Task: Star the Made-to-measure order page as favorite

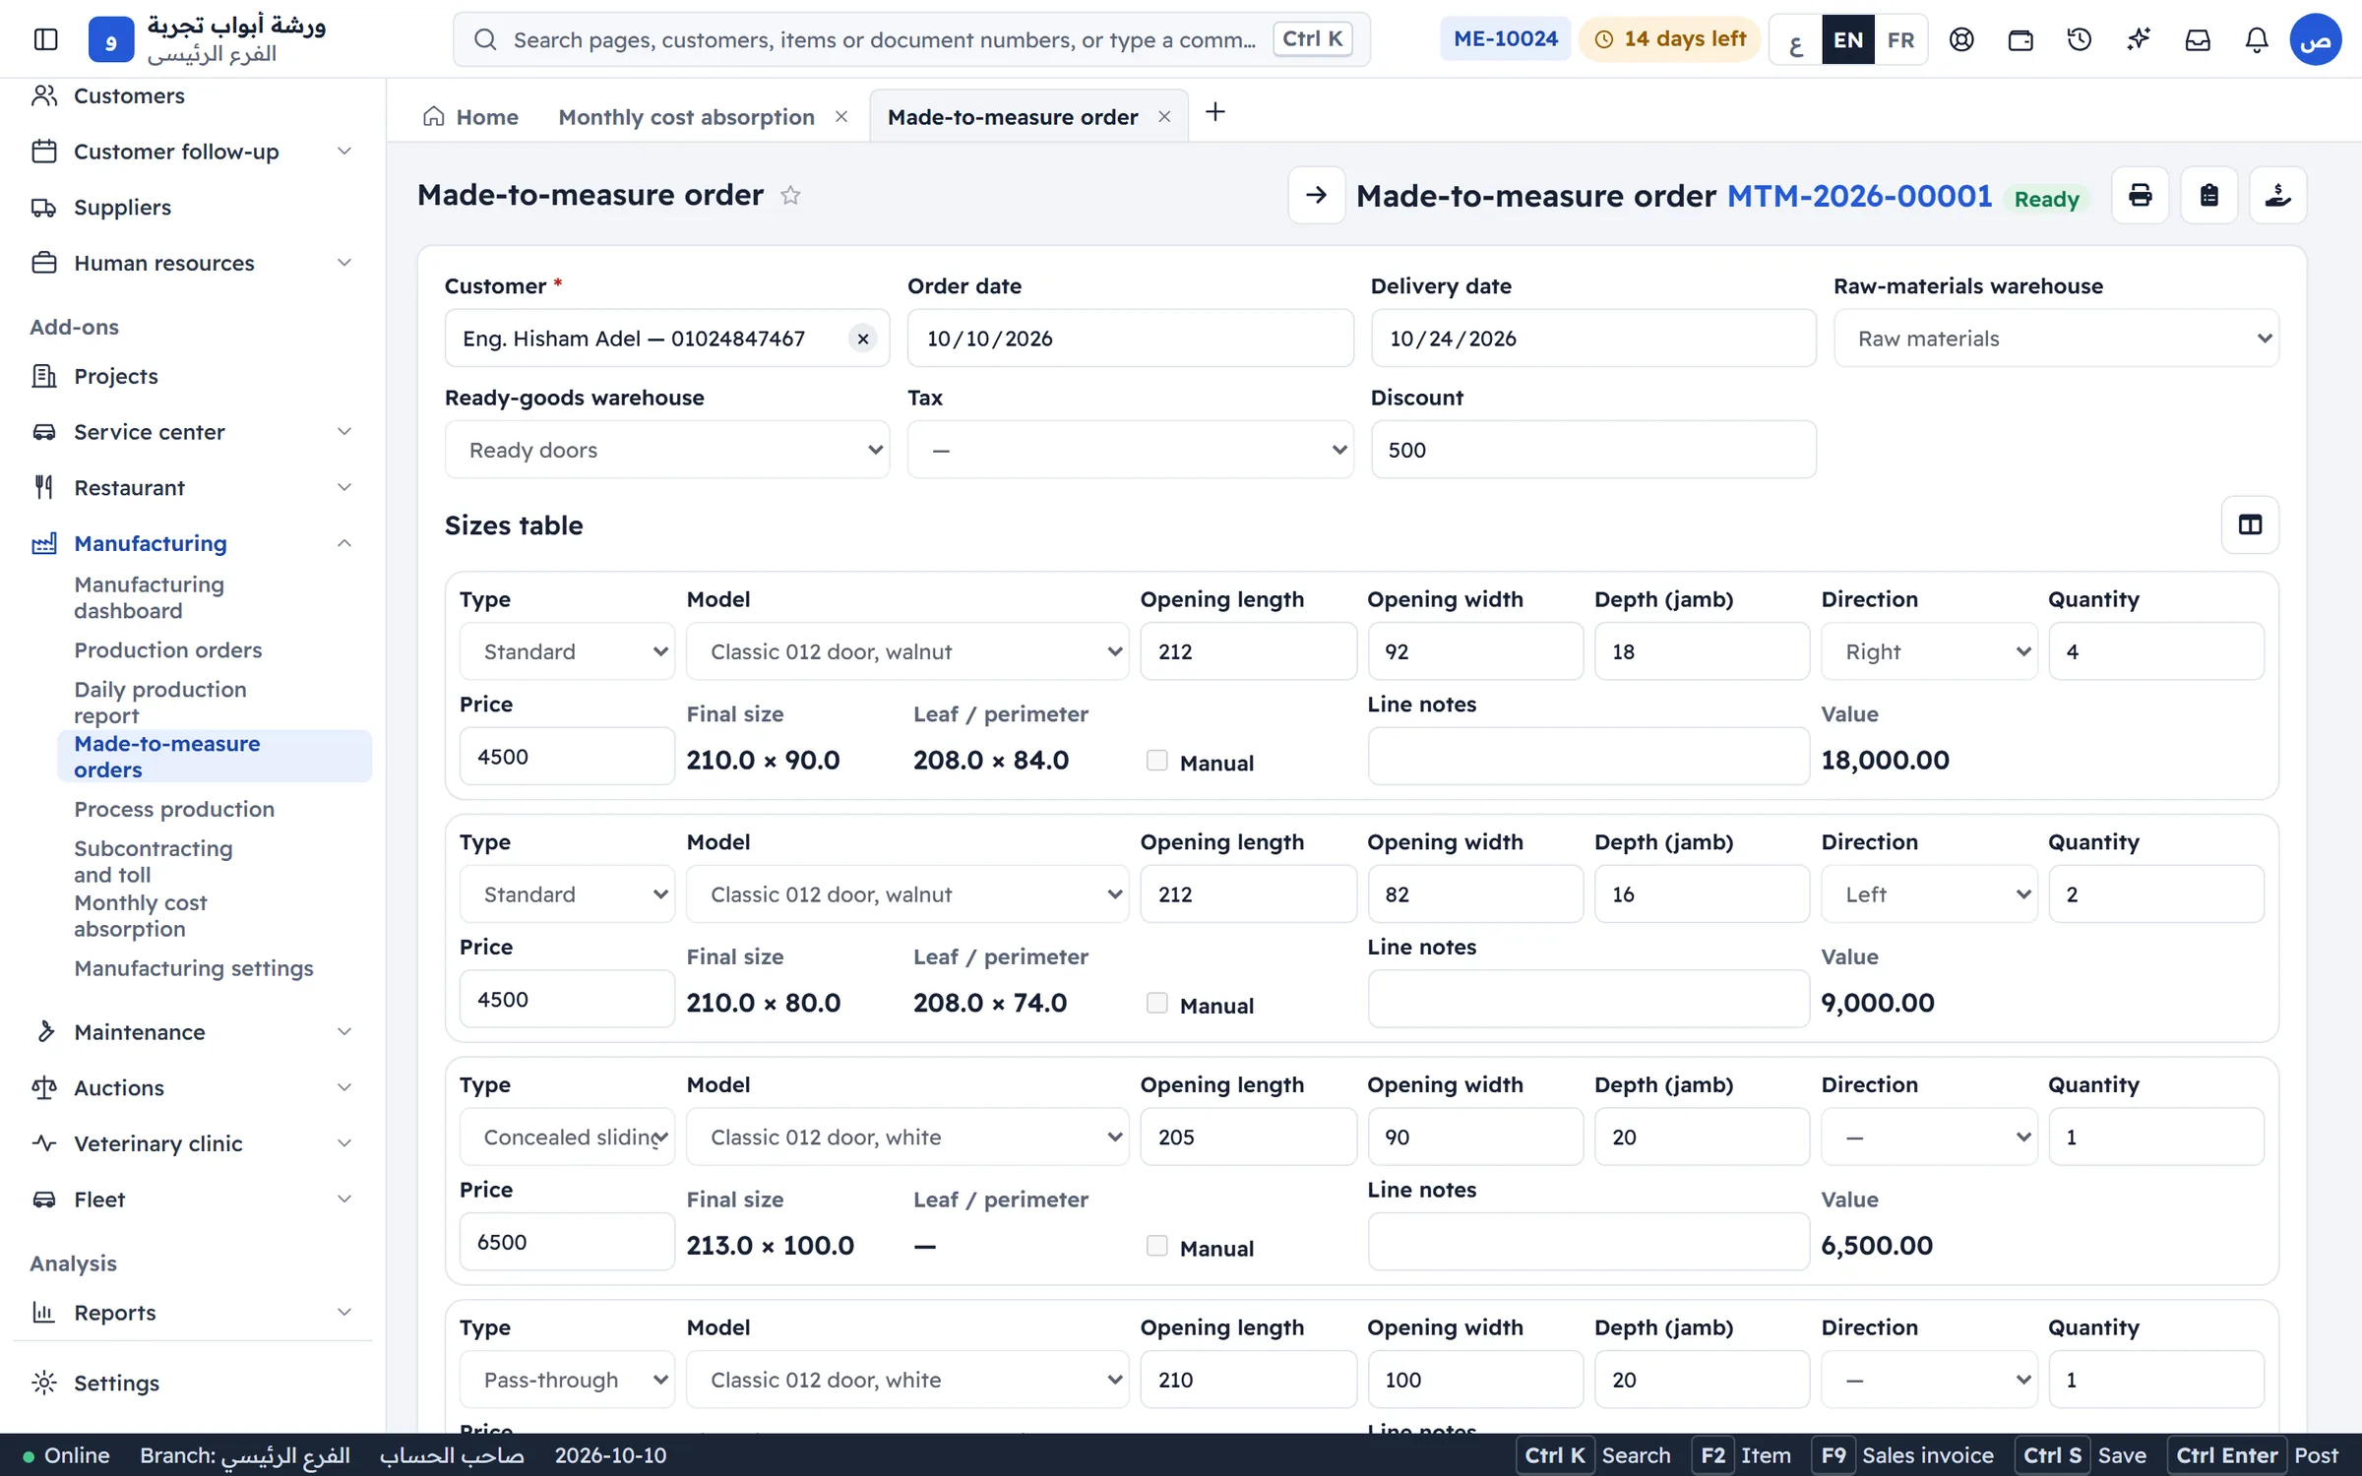Action: pos(790,196)
